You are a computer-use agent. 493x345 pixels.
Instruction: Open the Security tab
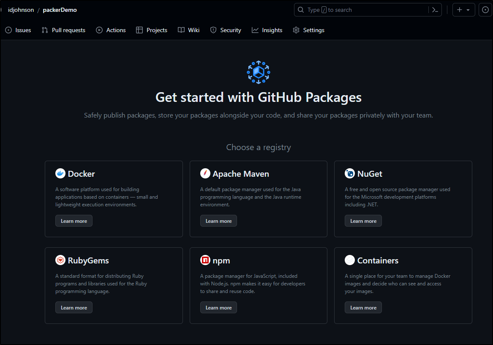(x=226, y=30)
